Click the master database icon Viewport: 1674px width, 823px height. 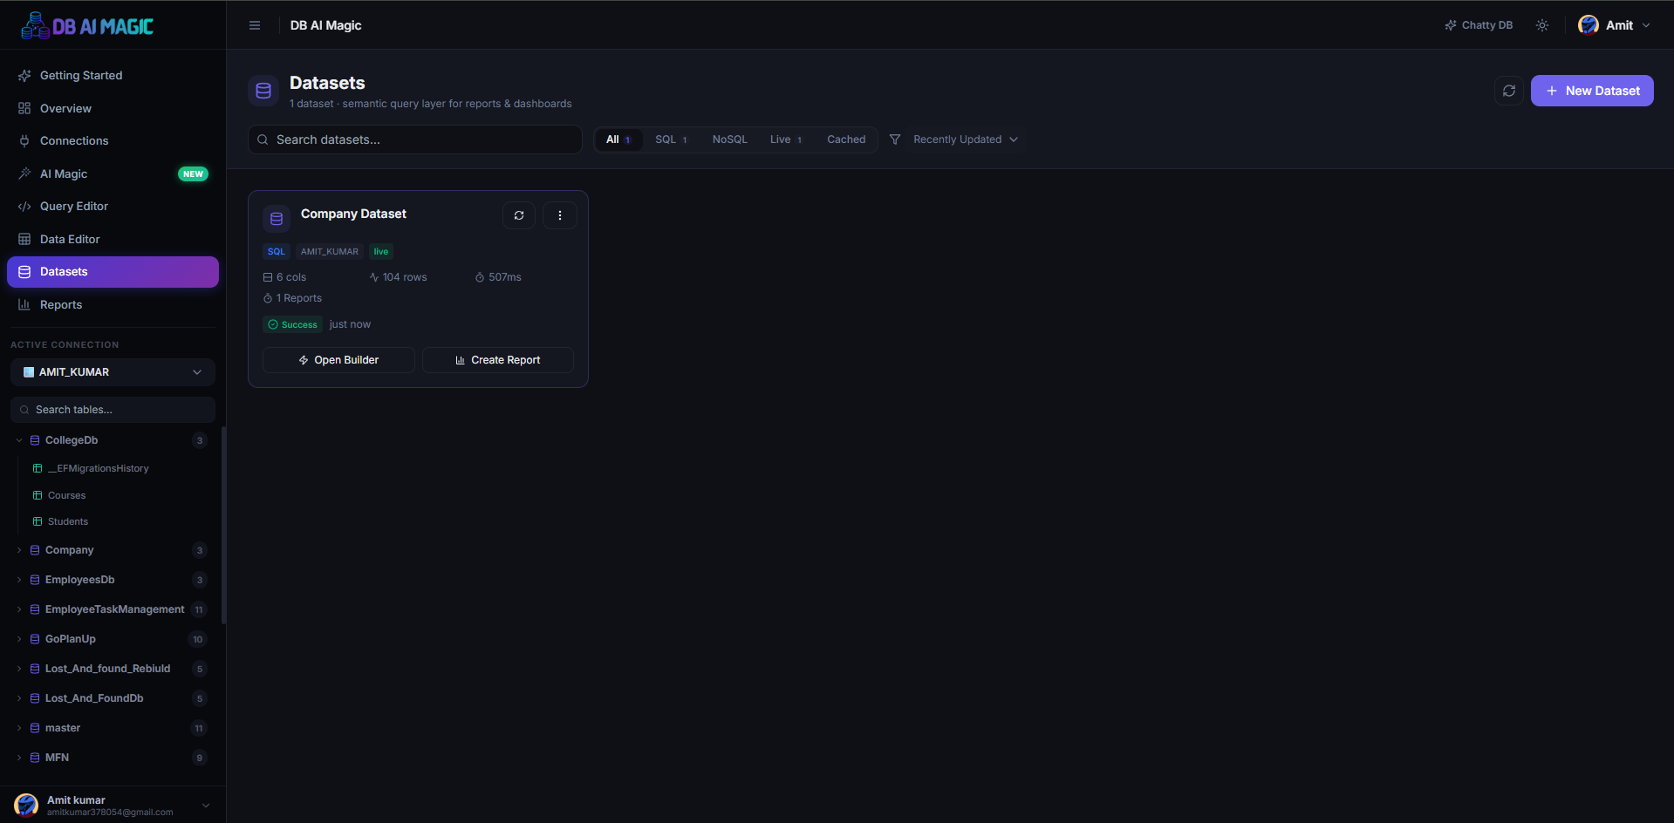(35, 728)
